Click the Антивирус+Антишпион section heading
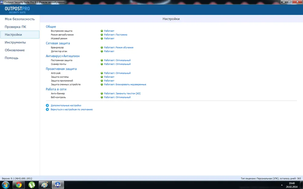 [x=63, y=56]
